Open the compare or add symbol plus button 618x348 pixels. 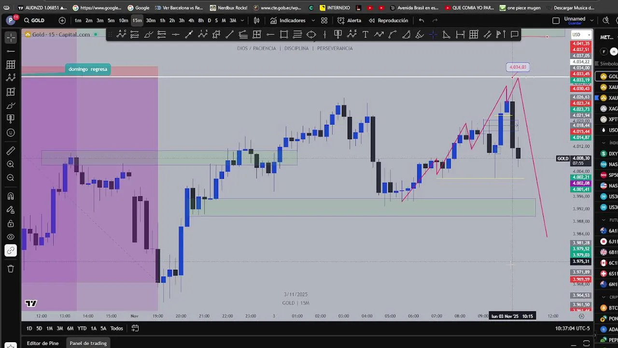coord(62,20)
